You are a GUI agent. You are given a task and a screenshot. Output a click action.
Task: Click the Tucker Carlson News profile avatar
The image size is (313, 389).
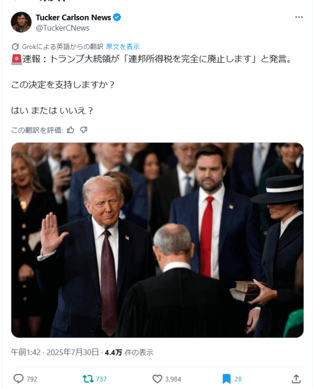click(x=21, y=22)
